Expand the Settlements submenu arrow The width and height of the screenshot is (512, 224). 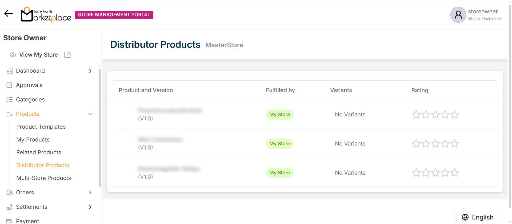[90, 207]
